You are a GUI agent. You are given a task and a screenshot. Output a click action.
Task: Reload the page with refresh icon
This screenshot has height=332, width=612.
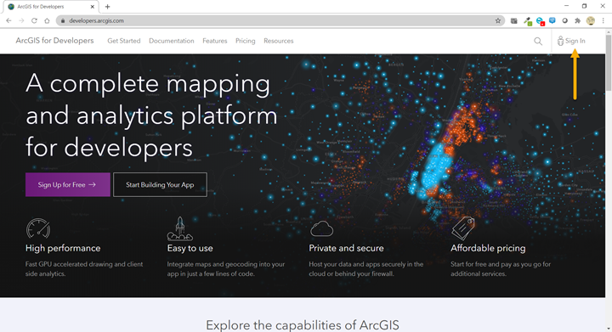(34, 20)
